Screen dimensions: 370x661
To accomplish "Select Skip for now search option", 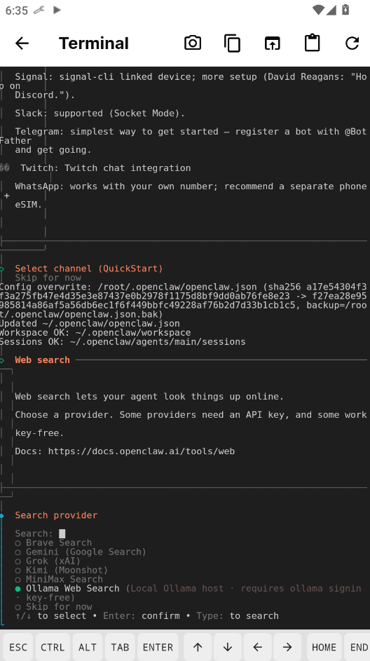I will (x=53, y=606).
